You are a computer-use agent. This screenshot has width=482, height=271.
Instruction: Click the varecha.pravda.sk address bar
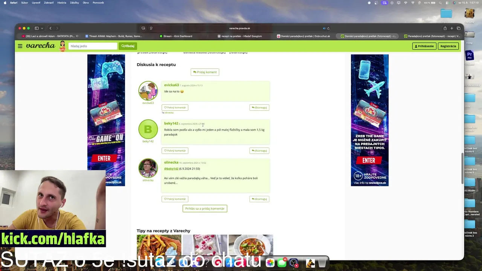[239, 28]
